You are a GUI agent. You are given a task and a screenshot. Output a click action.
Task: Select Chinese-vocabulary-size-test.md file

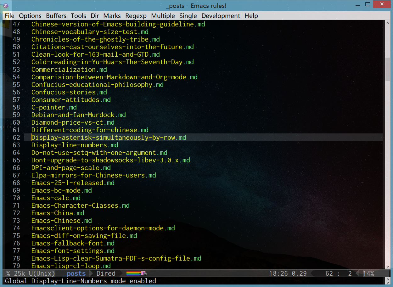coord(90,32)
